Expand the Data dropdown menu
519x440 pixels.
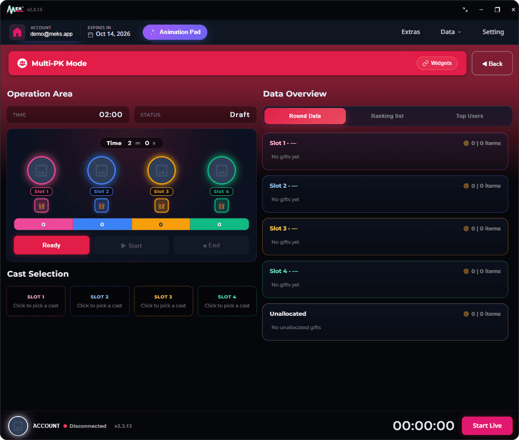451,32
